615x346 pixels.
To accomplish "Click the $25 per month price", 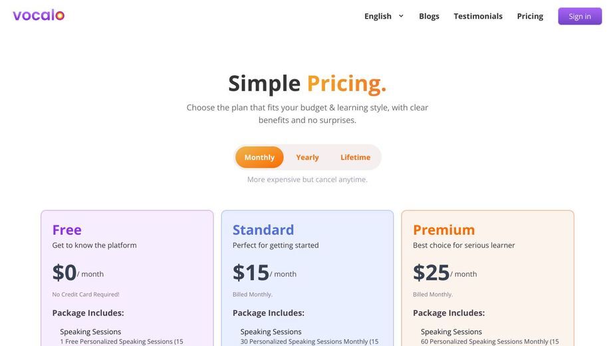I will pyautogui.click(x=445, y=272).
